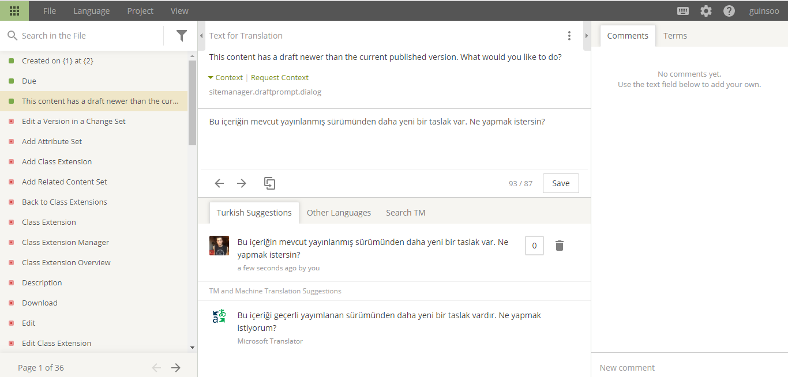Screen dimensions: 788x377
Task: Collapse the left string list panel
Action: [201, 36]
